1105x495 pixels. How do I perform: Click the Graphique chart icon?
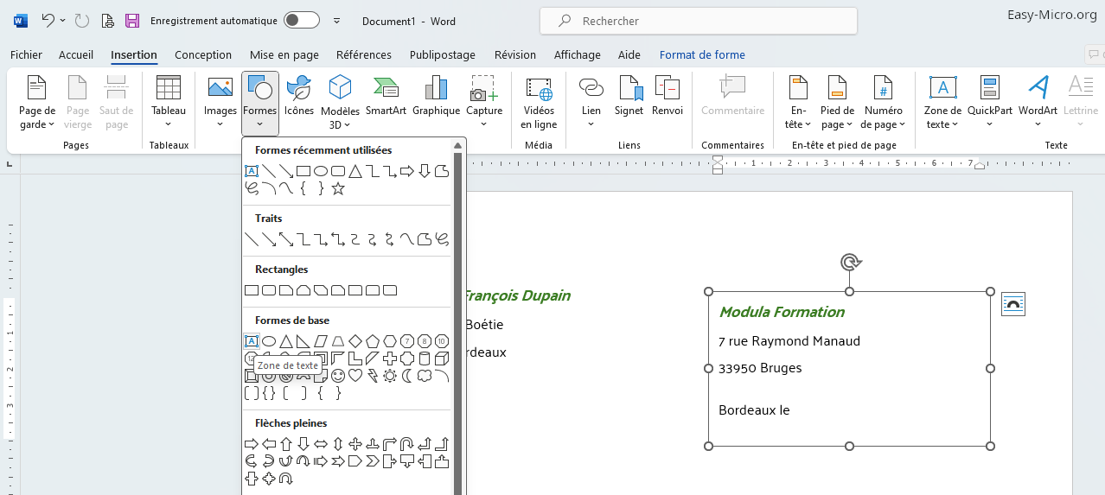pyautogui.click(x=436, y=95)
